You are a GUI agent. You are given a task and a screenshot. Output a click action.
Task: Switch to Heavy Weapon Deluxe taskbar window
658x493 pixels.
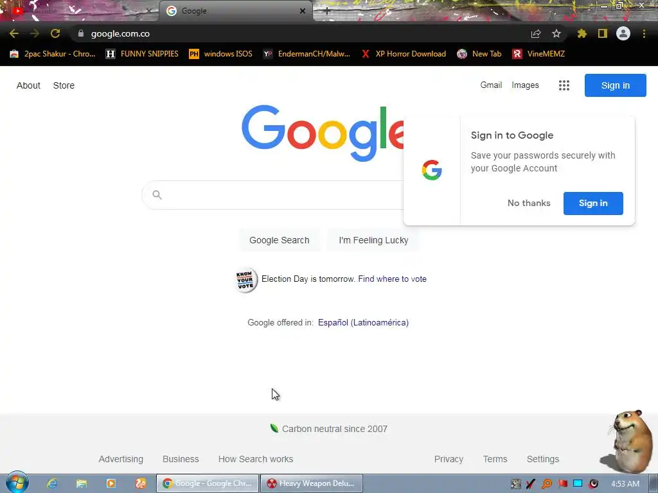[312, 483]
